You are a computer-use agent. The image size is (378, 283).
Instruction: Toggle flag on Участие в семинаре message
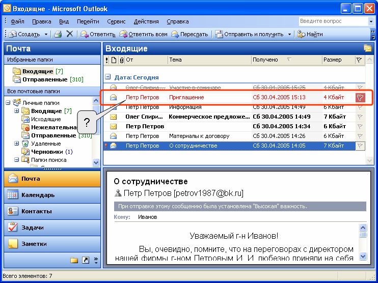[360, 88]
